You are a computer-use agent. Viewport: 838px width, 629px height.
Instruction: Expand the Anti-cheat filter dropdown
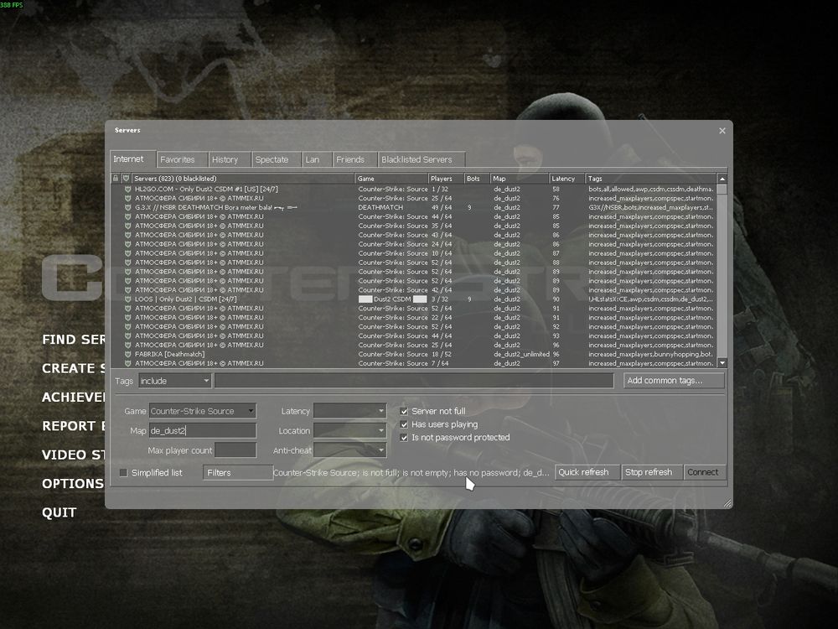(x=349, y=450)
